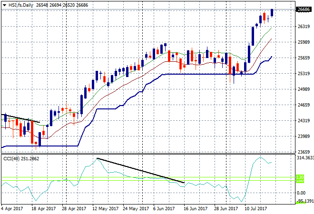Viewport: 314px width, 214px height.
Task: Click the -95.1391 CCI scale value
Action: tap(305, 201)
